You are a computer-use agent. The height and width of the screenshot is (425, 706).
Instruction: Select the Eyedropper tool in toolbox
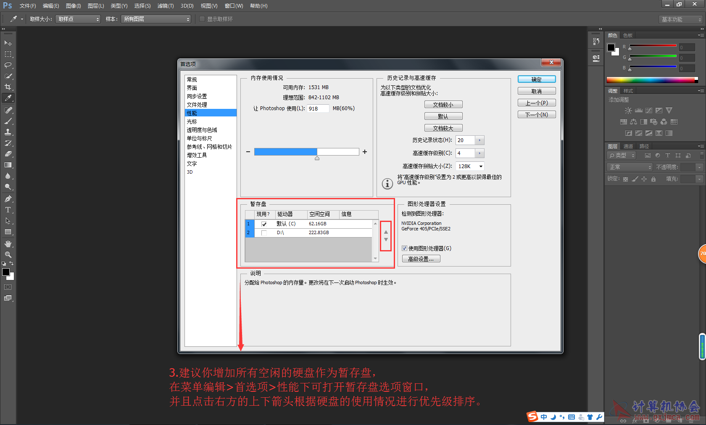(x=8, y=98)
